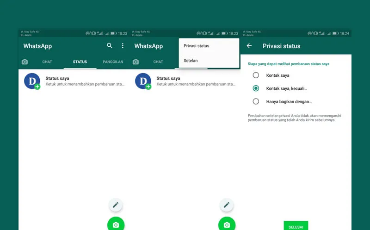Choose the "Kontak saya, kecuali..." radio button
This screenshot has width=370, height=230.
(x=256, y=88)
